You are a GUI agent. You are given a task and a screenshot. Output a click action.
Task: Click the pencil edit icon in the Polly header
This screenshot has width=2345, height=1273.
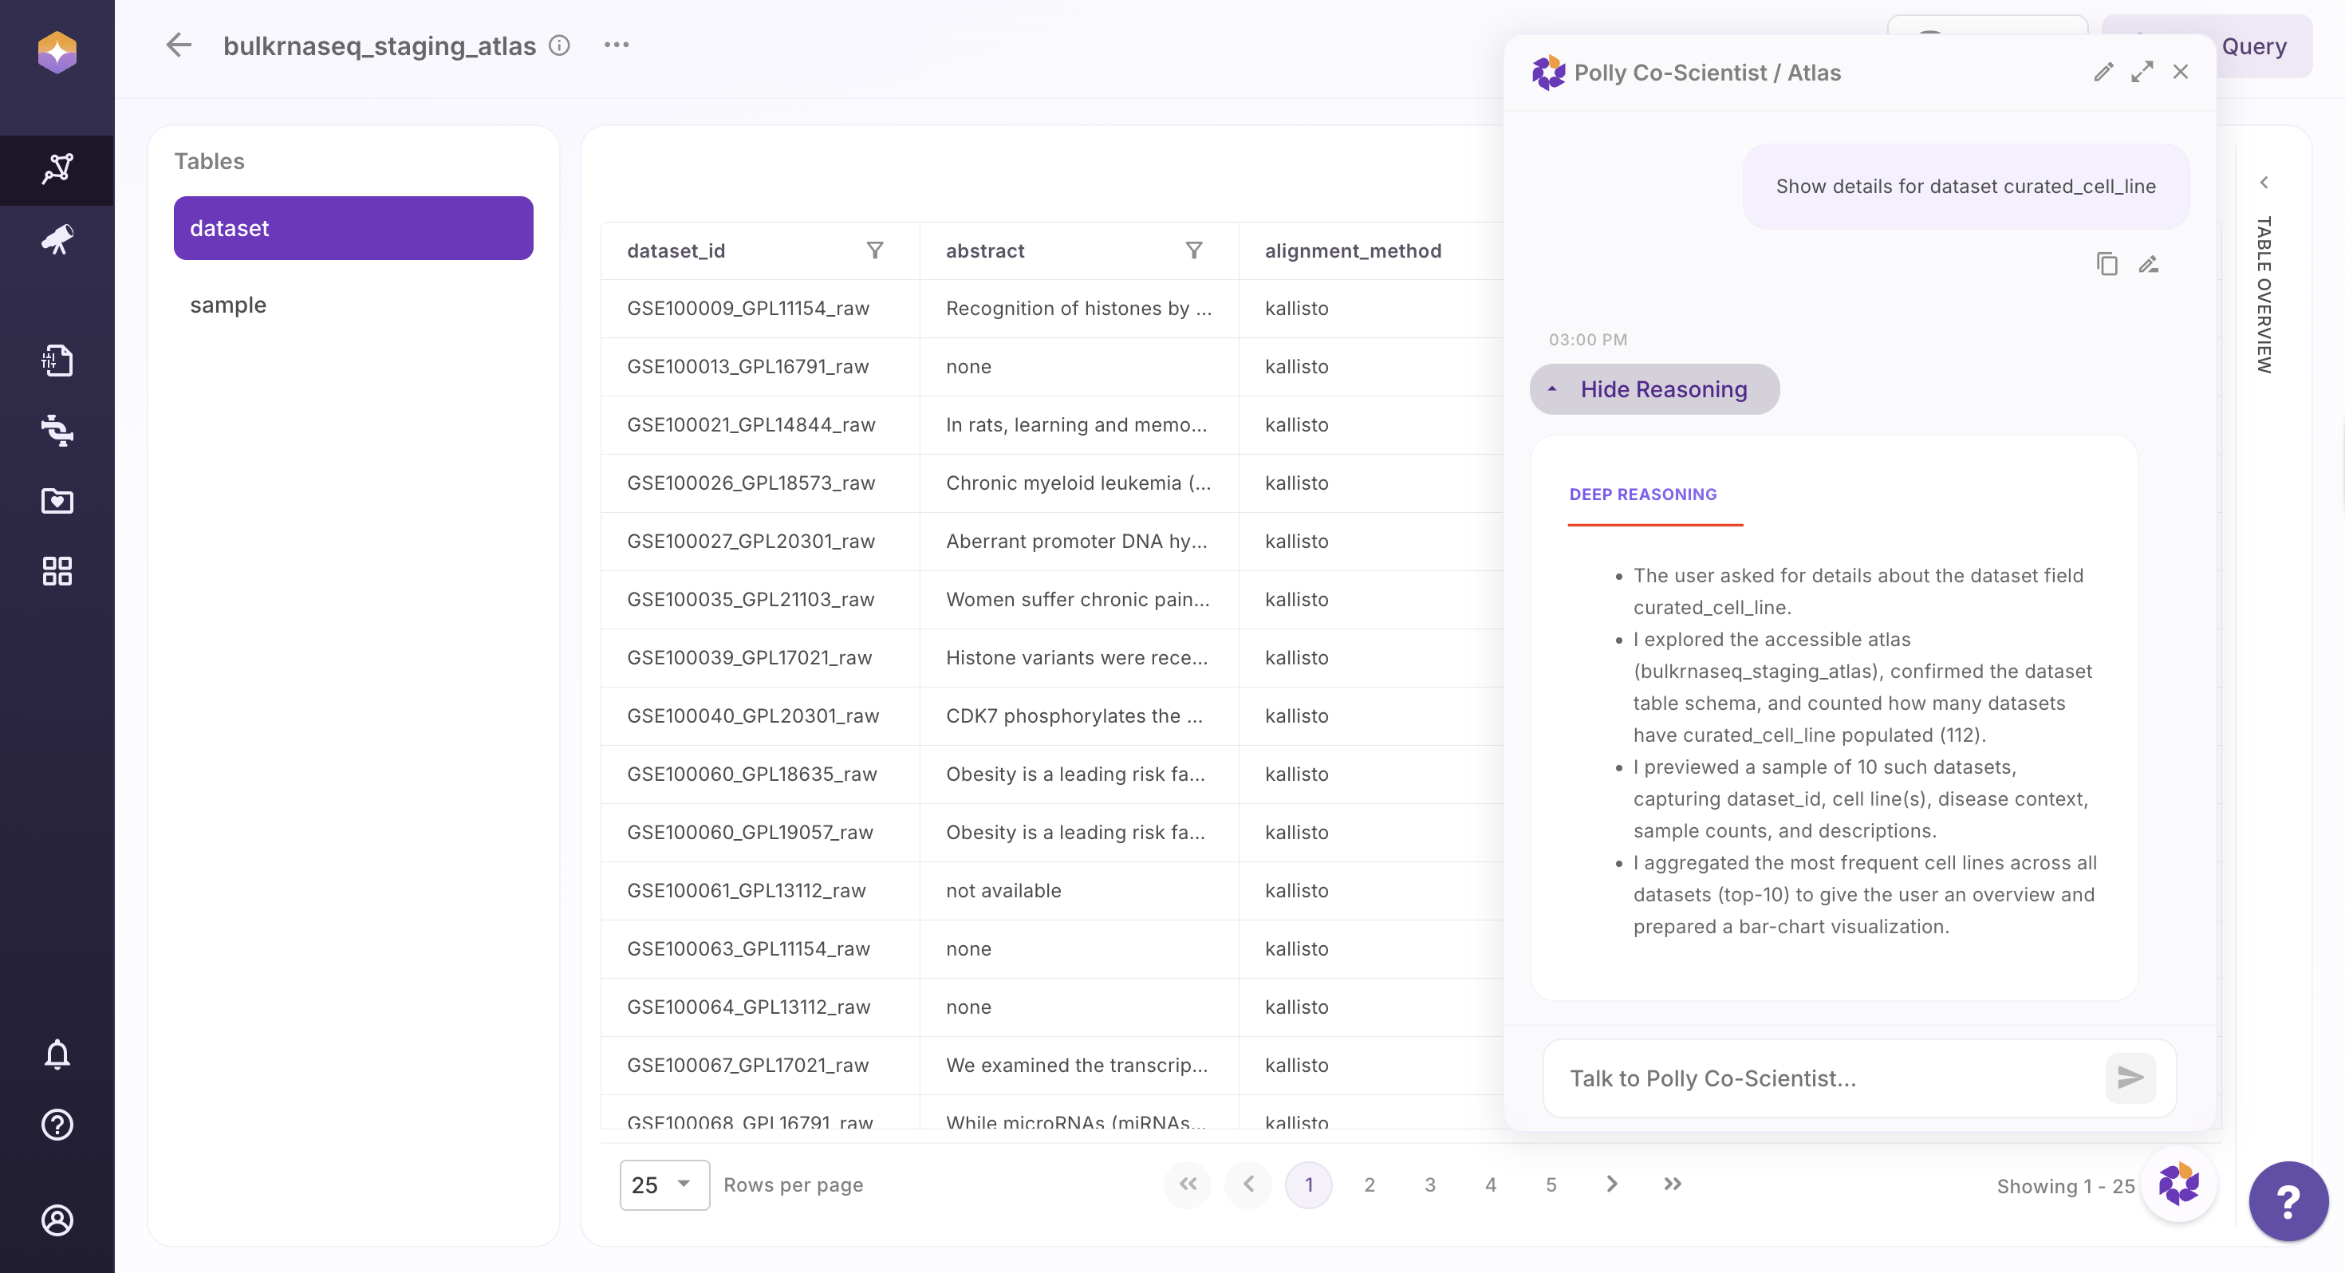(x=2103, y=72)
